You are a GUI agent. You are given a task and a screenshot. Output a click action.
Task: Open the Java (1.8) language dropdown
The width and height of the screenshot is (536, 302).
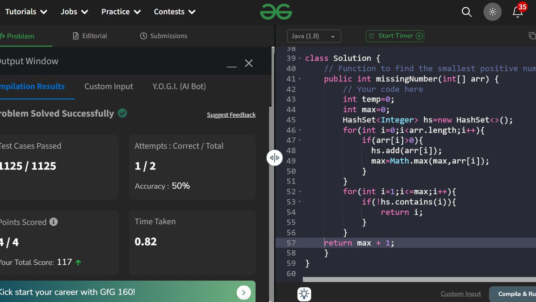[x=314, y=36]
